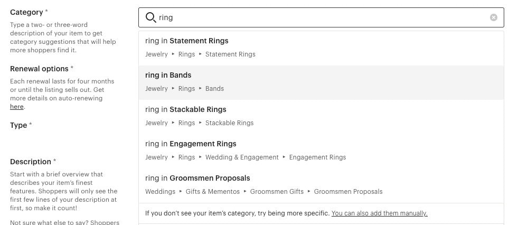Clear the category search with the X icon
509x225 pixels.
[x=493, y=17]
